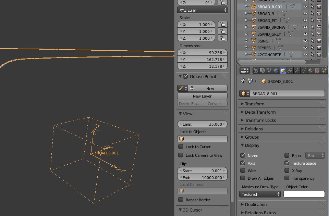329x216 pixels.
Task: Open the Material sphere tab
Action: (310, 71)
